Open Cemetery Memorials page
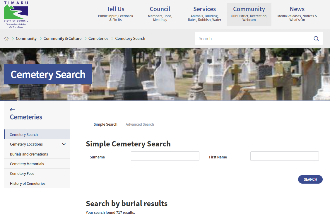Viewport: 330px width, 217px height. click(x=37, y=164)
